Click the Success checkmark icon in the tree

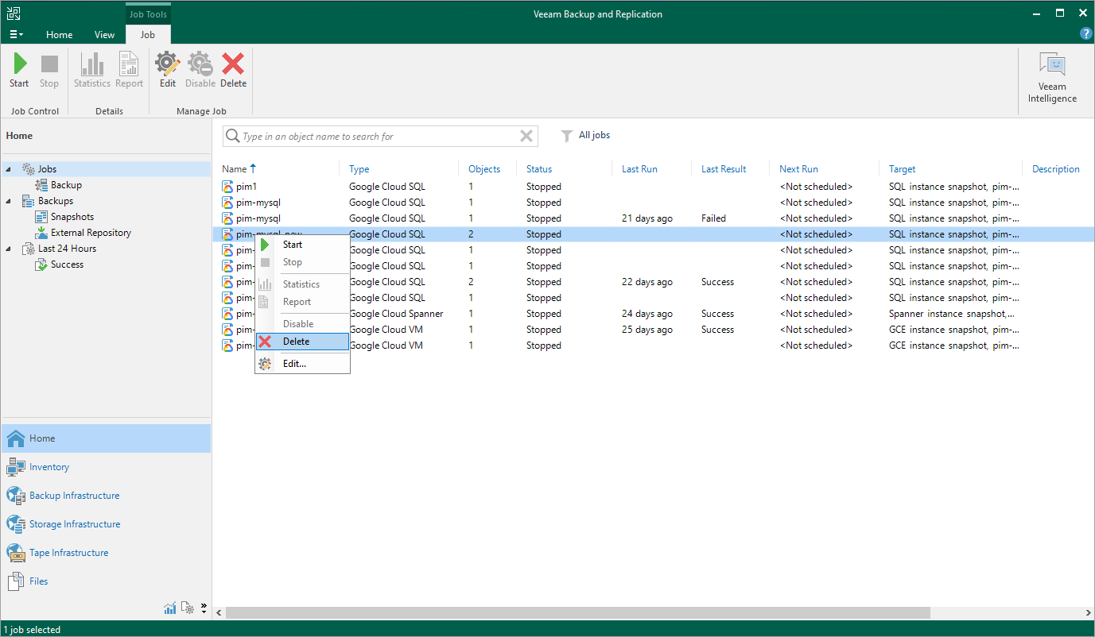(x=42, y=264)
